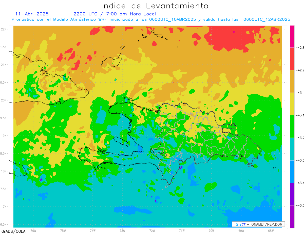Click the '0.5N' latitude tick label
Viewport: 304px width, 234px height.
click(4, 82)
